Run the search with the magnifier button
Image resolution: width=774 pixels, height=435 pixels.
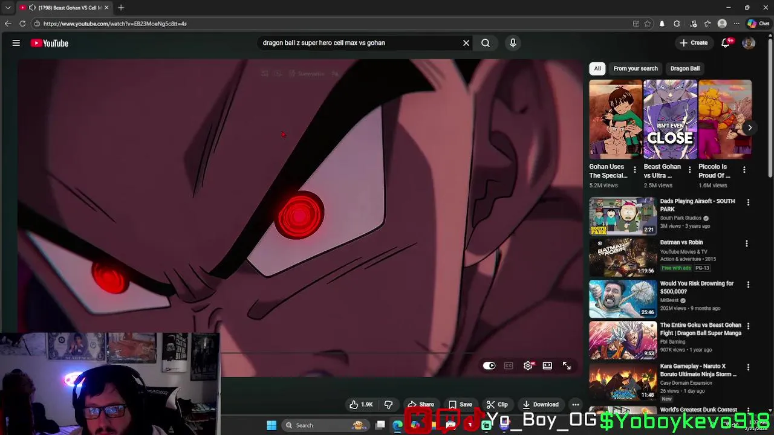tap(486, 43)
